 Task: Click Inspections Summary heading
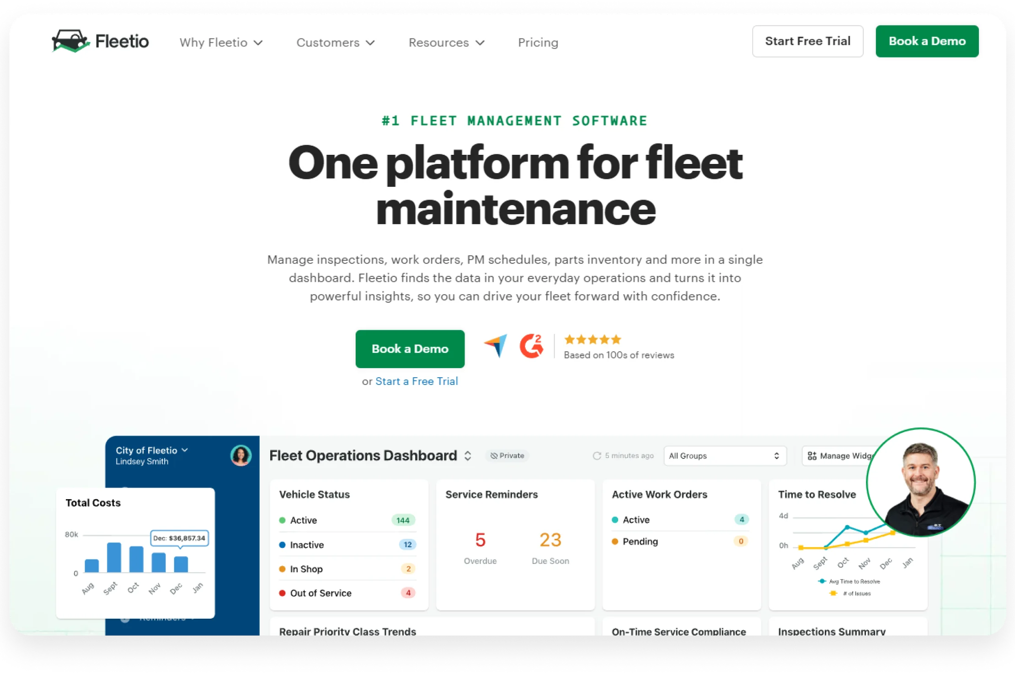tap(832, 631)
